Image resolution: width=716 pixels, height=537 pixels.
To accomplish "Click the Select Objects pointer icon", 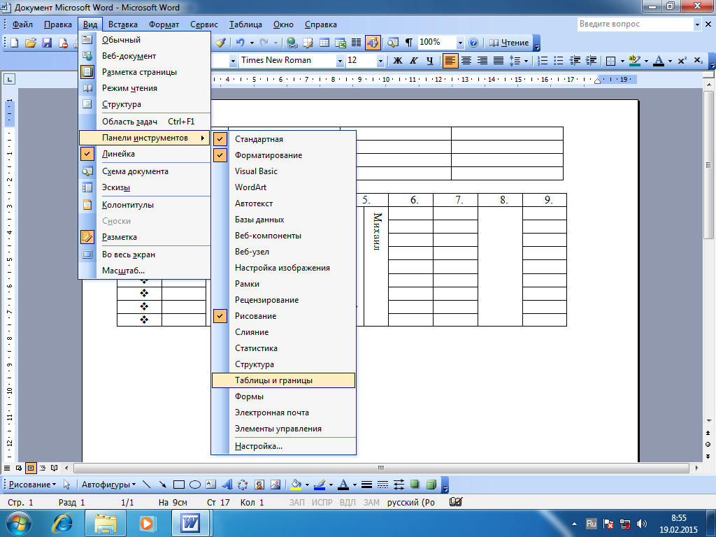I will coord(66,484).
